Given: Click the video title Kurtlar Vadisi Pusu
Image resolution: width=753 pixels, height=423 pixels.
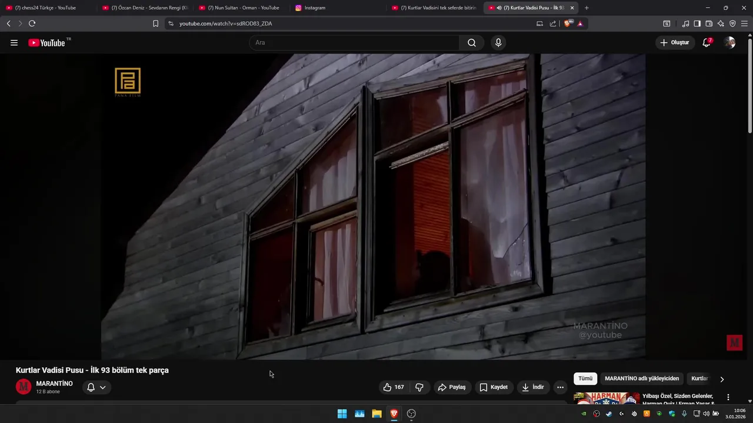Looking at the screenshot, I should coord(92,370).
